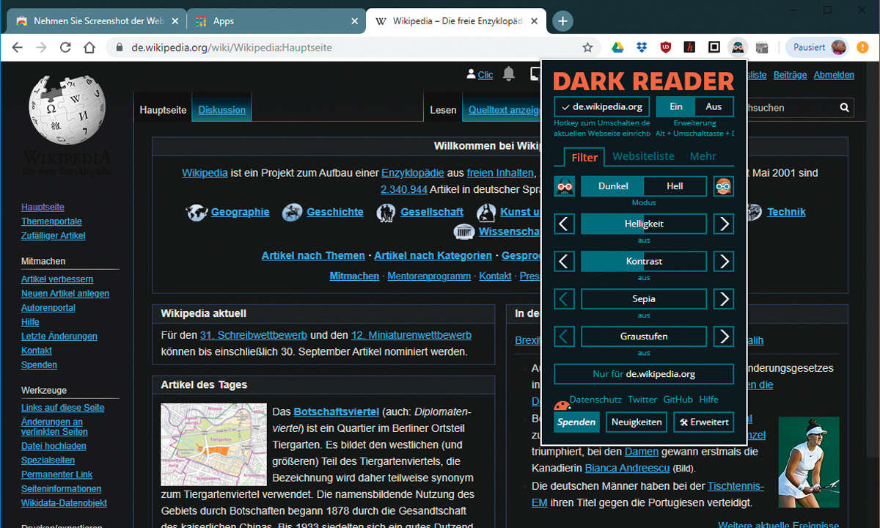Open Erweitert developer tools button
Viewport: 880px width, 528px height.
coord(703,422)
